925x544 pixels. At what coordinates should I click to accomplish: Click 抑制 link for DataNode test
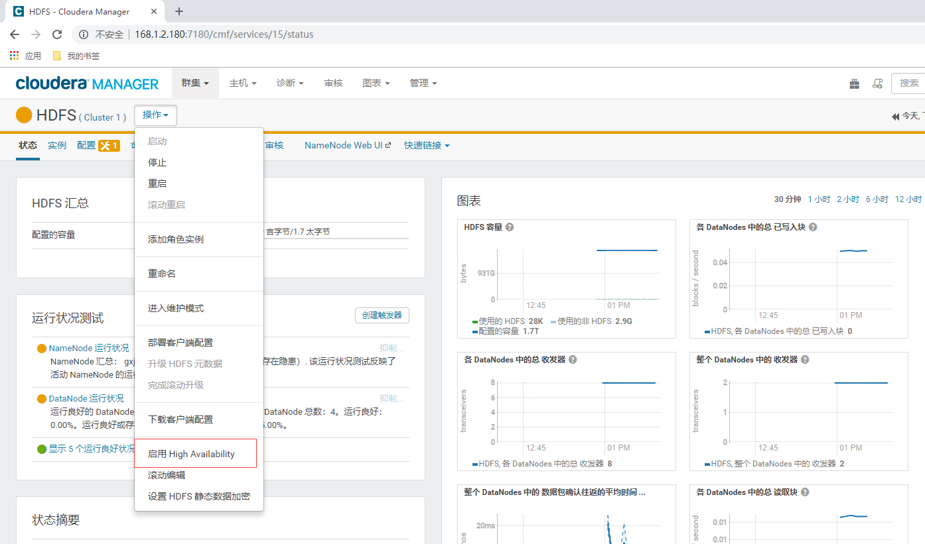click(x=391, y=398)
